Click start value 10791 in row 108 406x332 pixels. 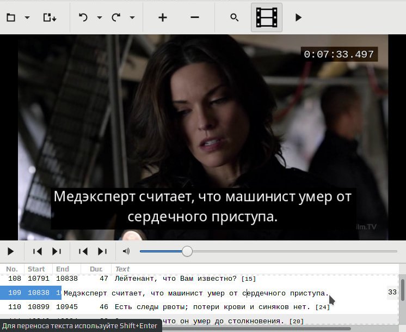click(x=39, y=279)
